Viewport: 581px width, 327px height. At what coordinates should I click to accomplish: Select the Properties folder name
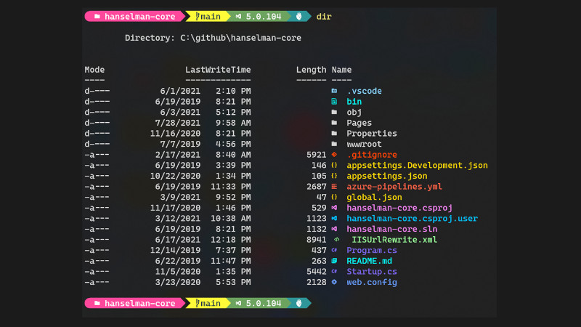(372, 134)
